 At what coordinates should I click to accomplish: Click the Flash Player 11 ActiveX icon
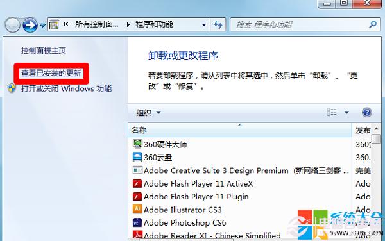(137, 183)
